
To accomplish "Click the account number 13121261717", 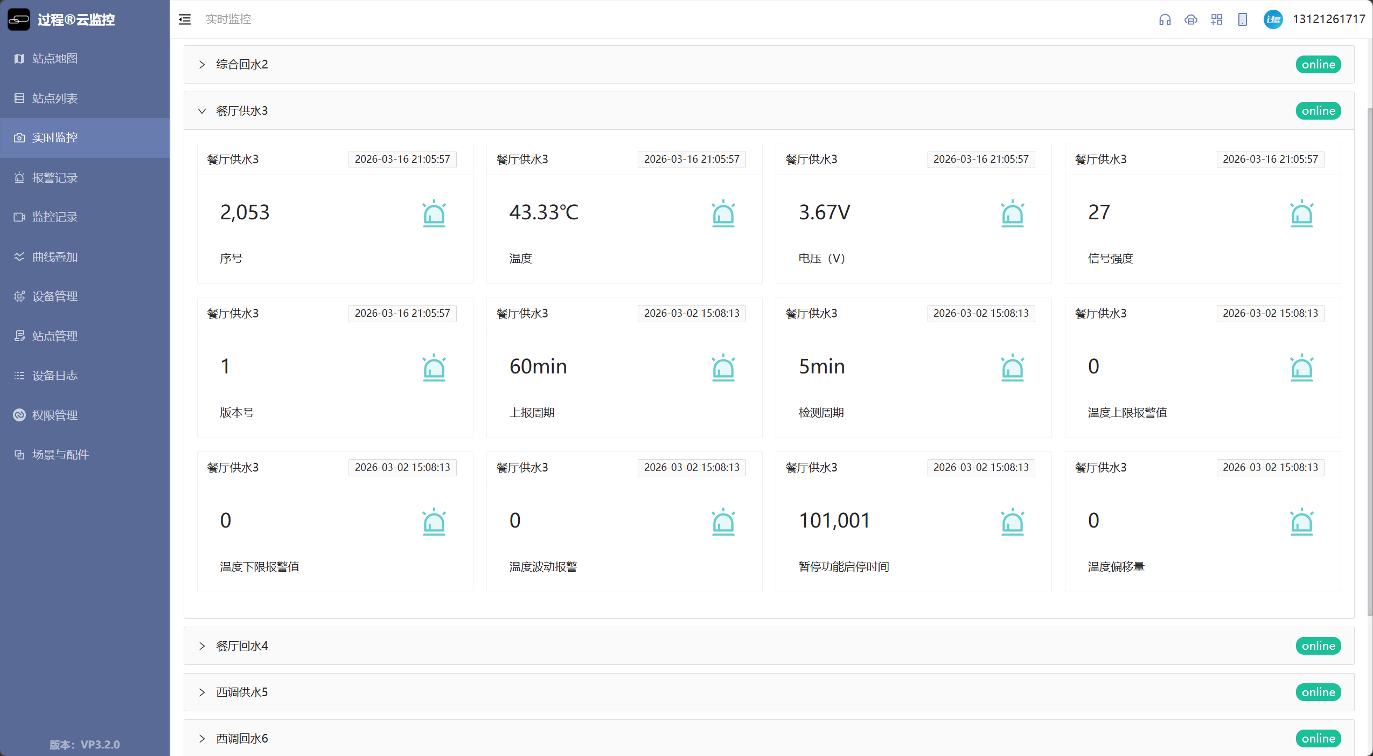I will coord(1328,19).
